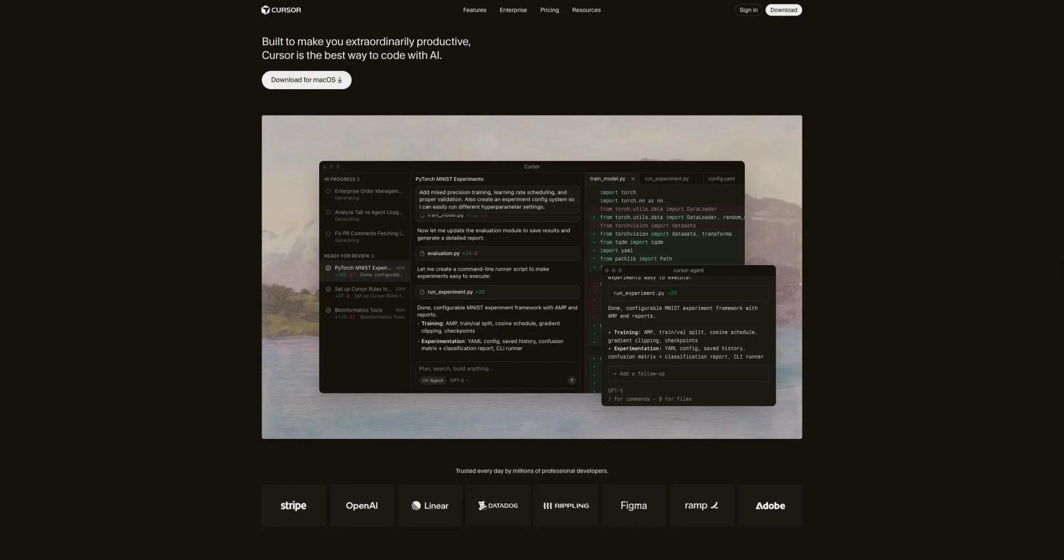
Task: Click the Adobe logo
Action: point(770,505)
